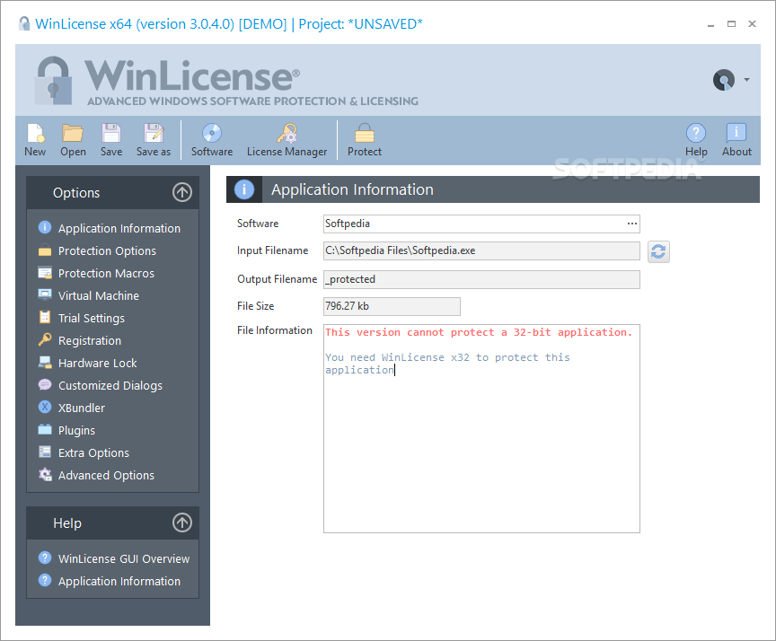This screenshot has width=776, height=641.
Task: Show the About dialog
Action: coord(736,140)
